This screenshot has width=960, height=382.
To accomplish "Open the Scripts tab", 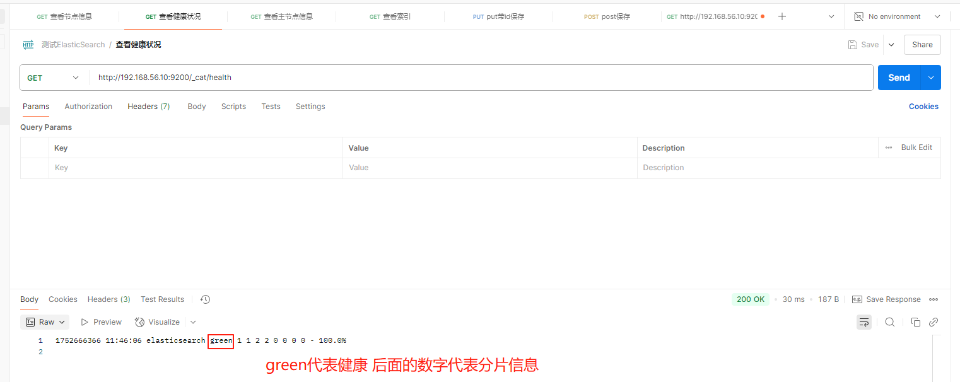I will (233, 107).
